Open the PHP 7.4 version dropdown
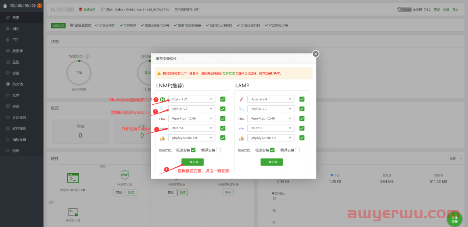 [192, 128]
